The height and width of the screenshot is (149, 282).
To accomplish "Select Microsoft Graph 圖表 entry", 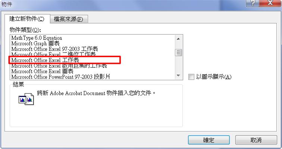I will (93, 43).
